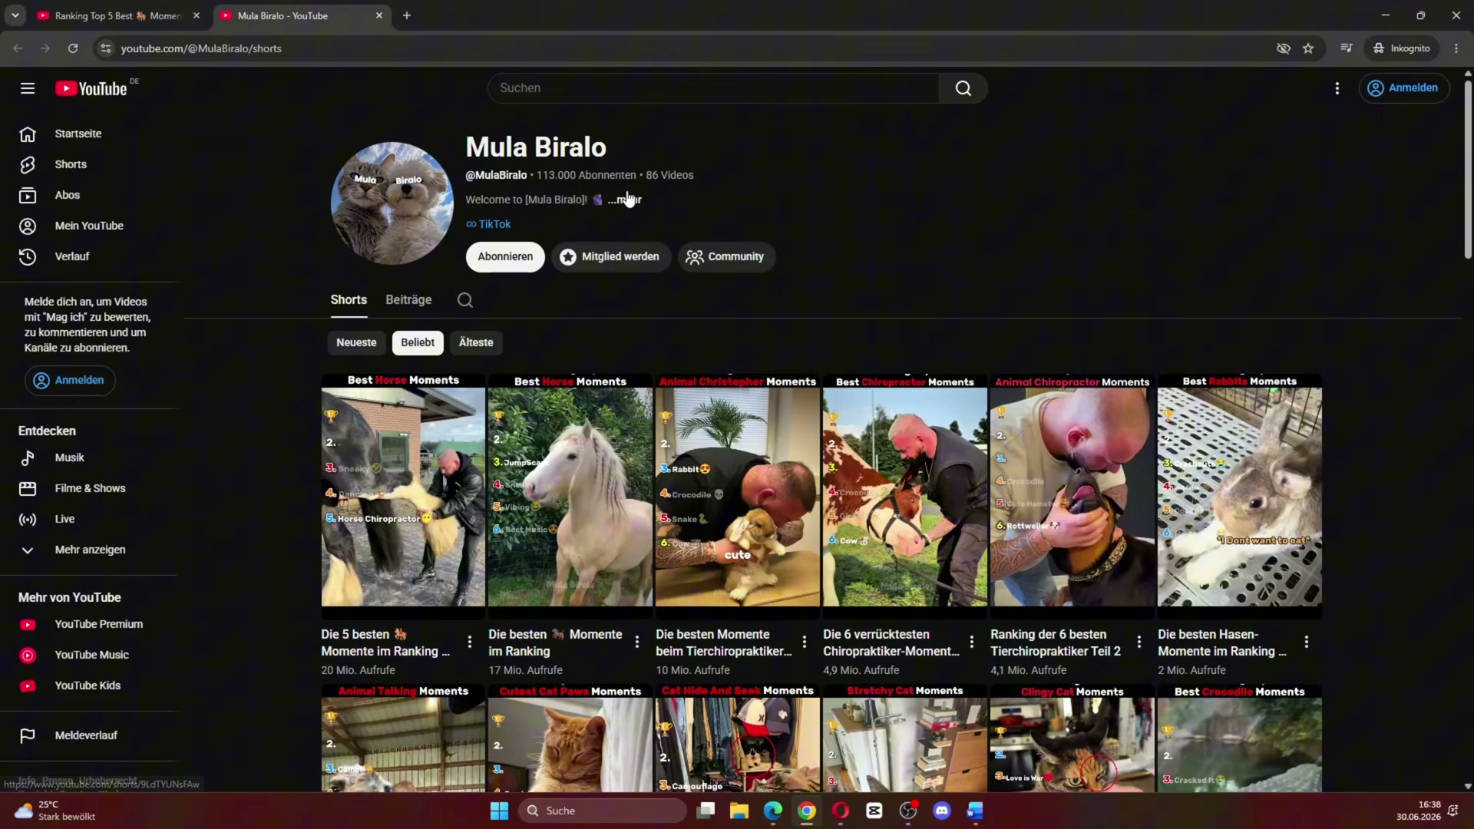Open a new browser tab

click(407, 15)
